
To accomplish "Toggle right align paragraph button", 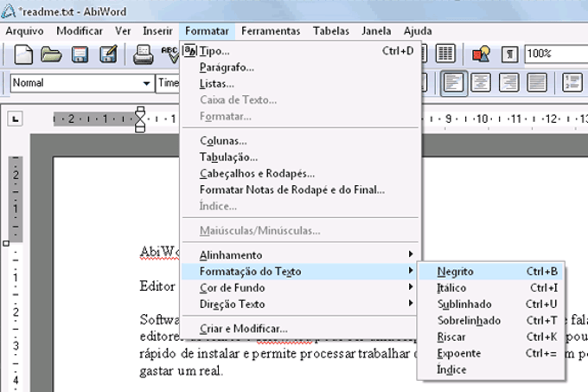I will click(x=508, y=83).
